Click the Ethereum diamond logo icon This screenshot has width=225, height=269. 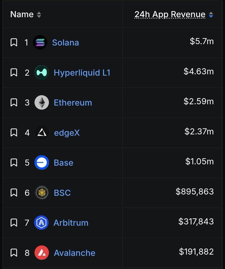pyautogui.click(x=42, y=103)
